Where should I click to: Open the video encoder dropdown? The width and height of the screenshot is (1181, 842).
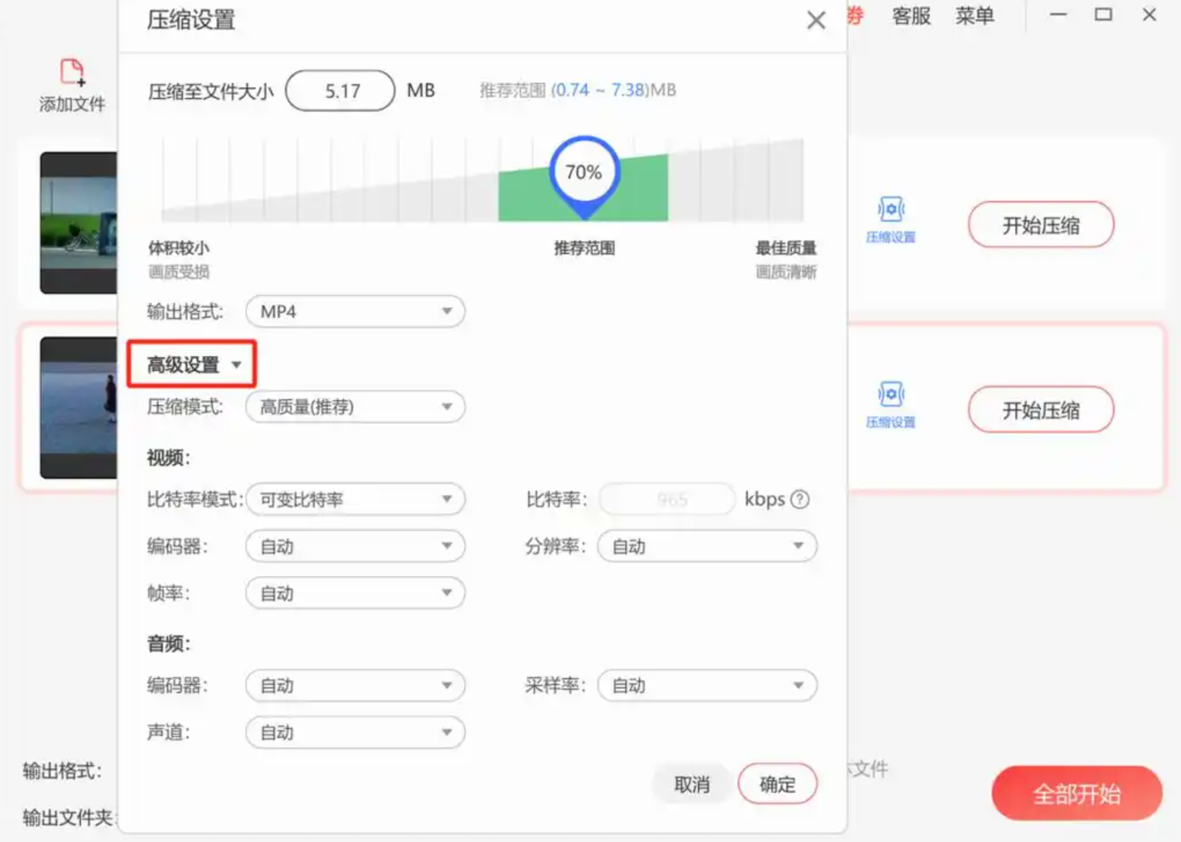click(x=355, y=546)
